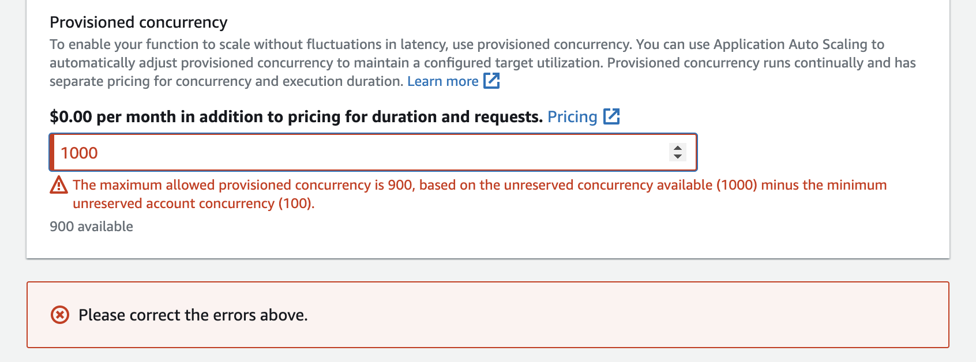This screenshot has width=976, height=362.
Task: Click the '$0.00 per month' price label
Action: [x=295, y=116]
